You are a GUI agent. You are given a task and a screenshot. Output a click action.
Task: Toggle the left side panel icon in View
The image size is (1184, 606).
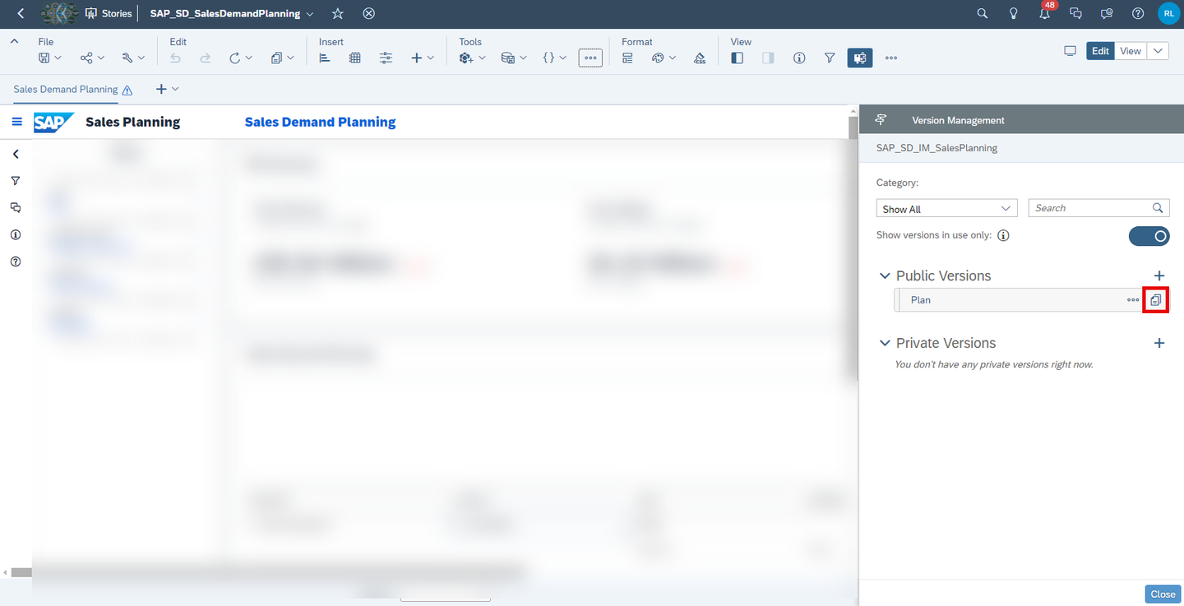[x=738, y=58]
